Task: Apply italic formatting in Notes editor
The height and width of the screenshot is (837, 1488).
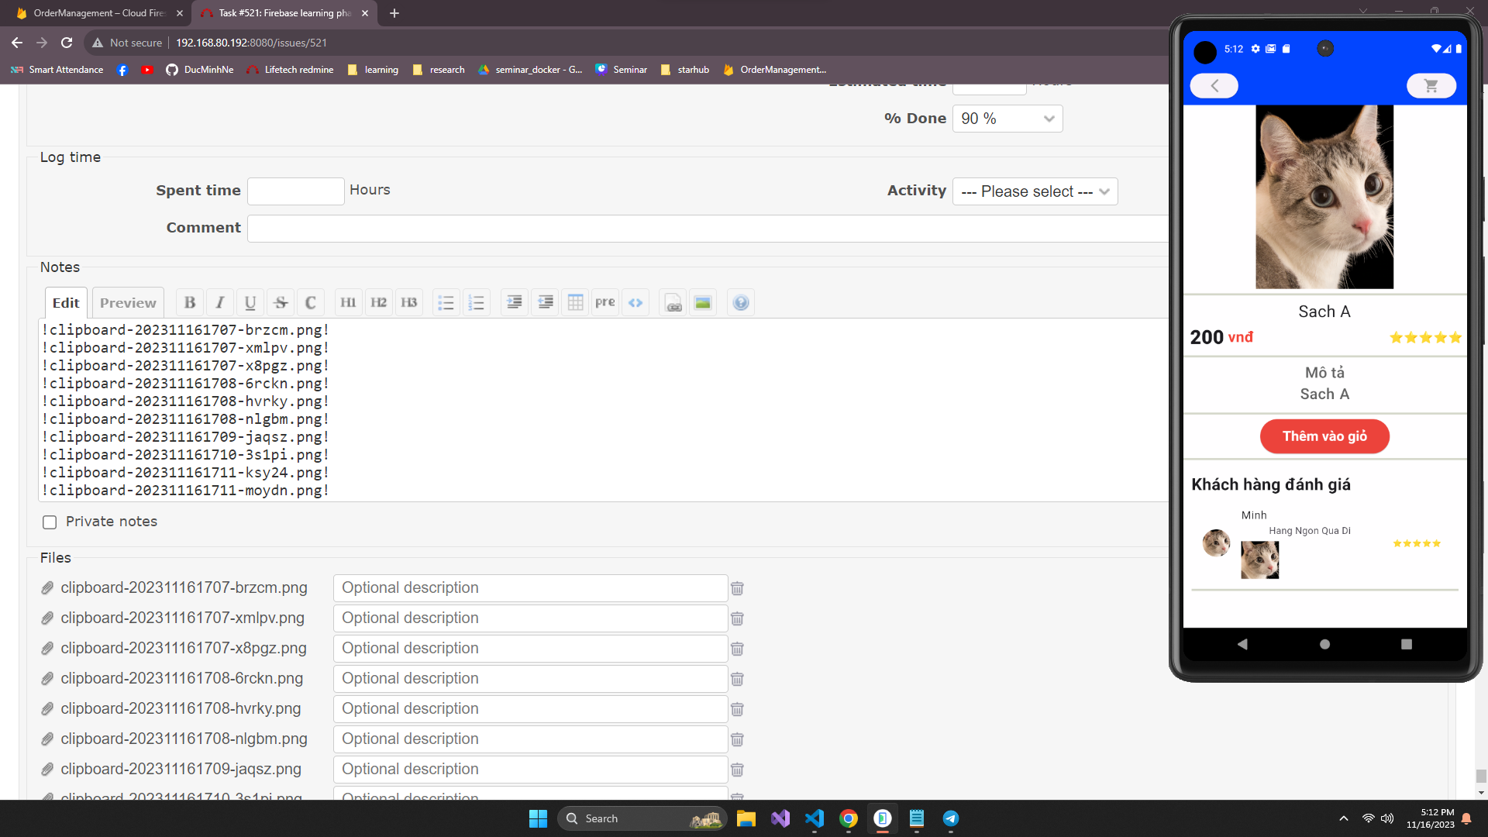Action: (x=220, y=303)
